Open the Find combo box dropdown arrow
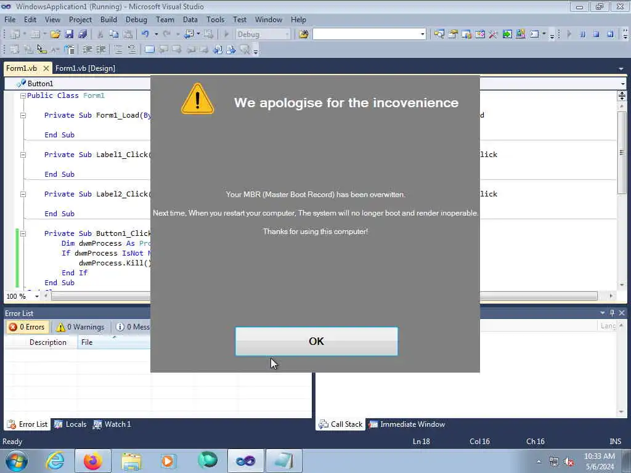The height and width of the screenshot is (473, 631). pyautogui.click(x=422, y=34)
